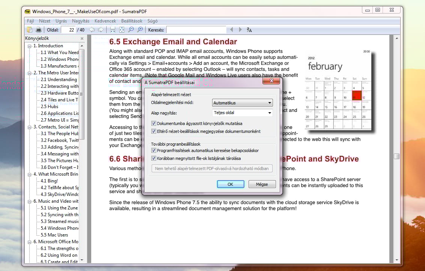Click the Keresés search input field
Image resolution: width=425 pixels, height=271 pixels.
[196, 30]
